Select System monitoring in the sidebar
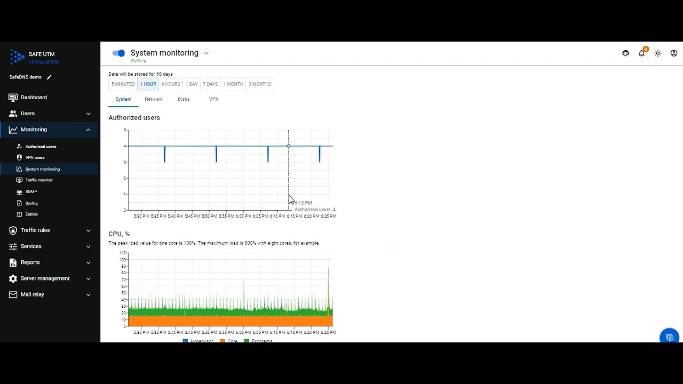Screen dimensions: 683x384 (x=42, y=169)
